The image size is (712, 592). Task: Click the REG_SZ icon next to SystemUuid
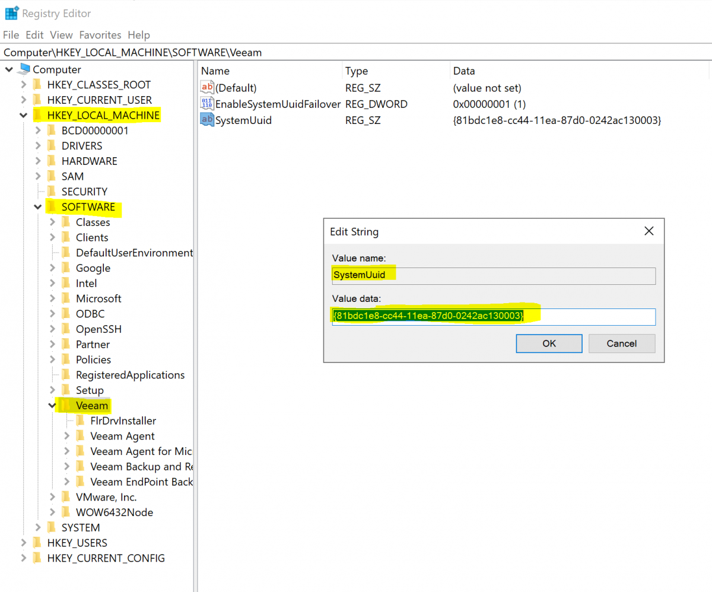[207, 120]
